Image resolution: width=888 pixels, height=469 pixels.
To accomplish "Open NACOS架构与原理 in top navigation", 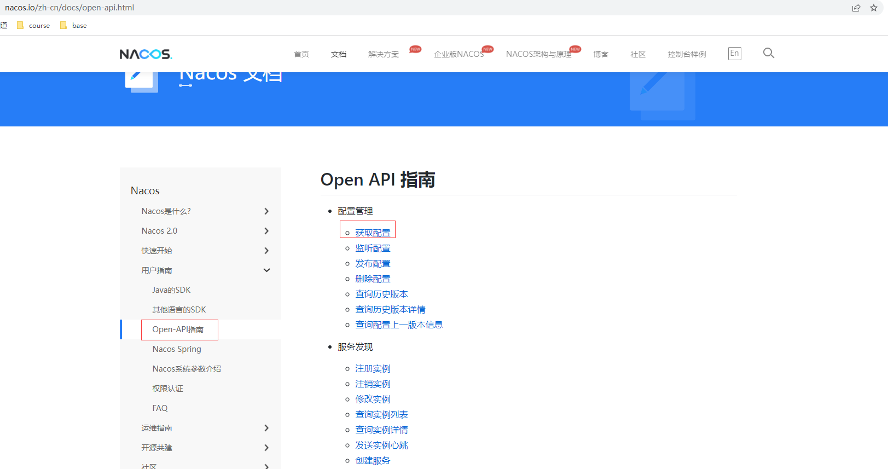I will coord(539,54).
